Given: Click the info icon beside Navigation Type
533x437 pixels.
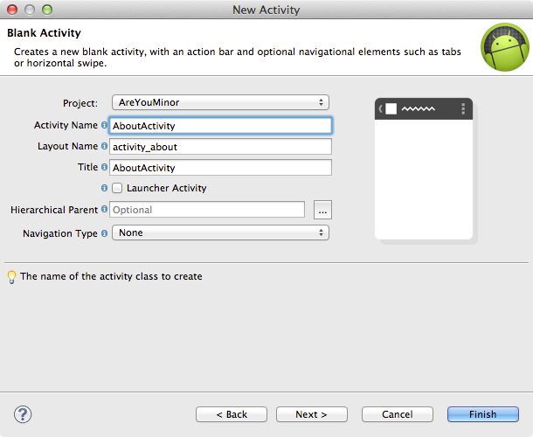Looking at the screenshot, I should (104, 233).
